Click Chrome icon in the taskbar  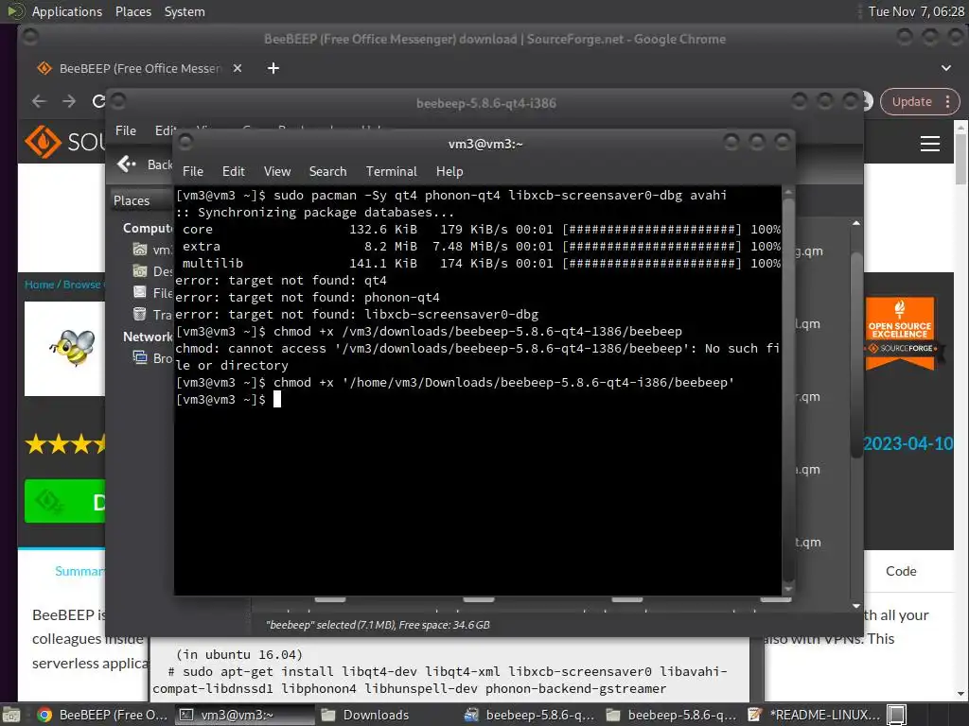(44, 715)
